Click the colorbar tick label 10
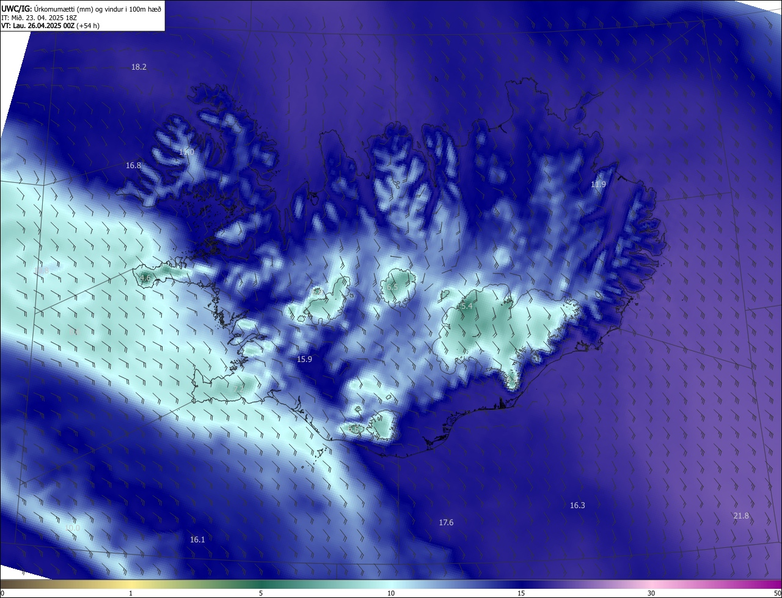 391,593
